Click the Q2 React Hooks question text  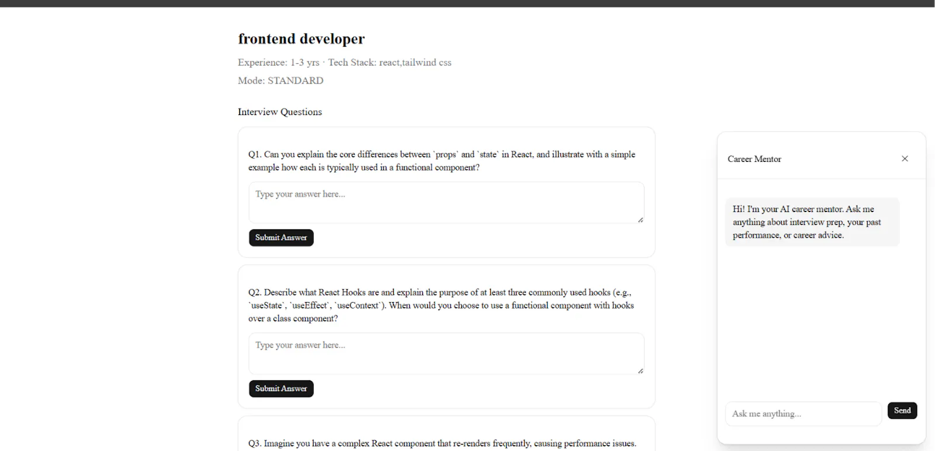point(441,306)
